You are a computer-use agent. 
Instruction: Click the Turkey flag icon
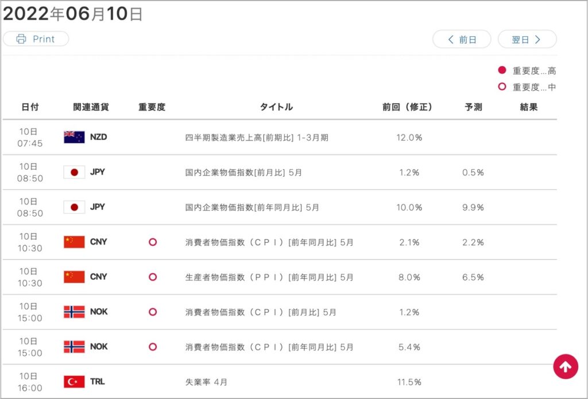(74, 382)
